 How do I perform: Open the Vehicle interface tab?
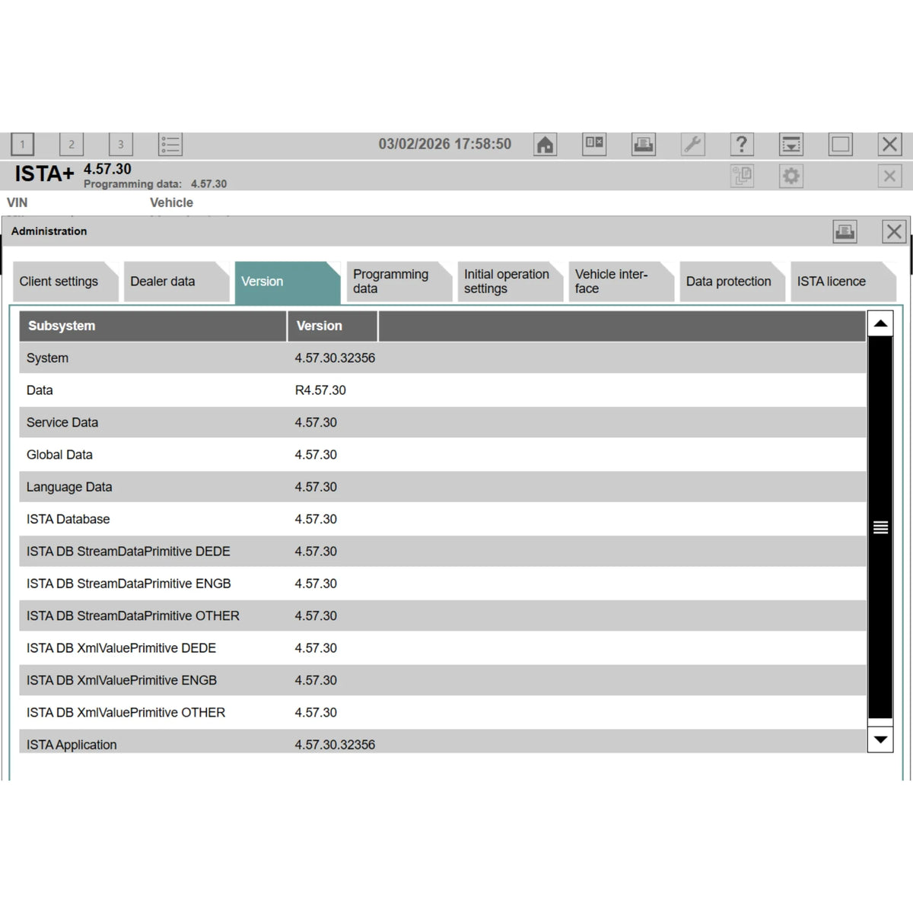(621, 282)
